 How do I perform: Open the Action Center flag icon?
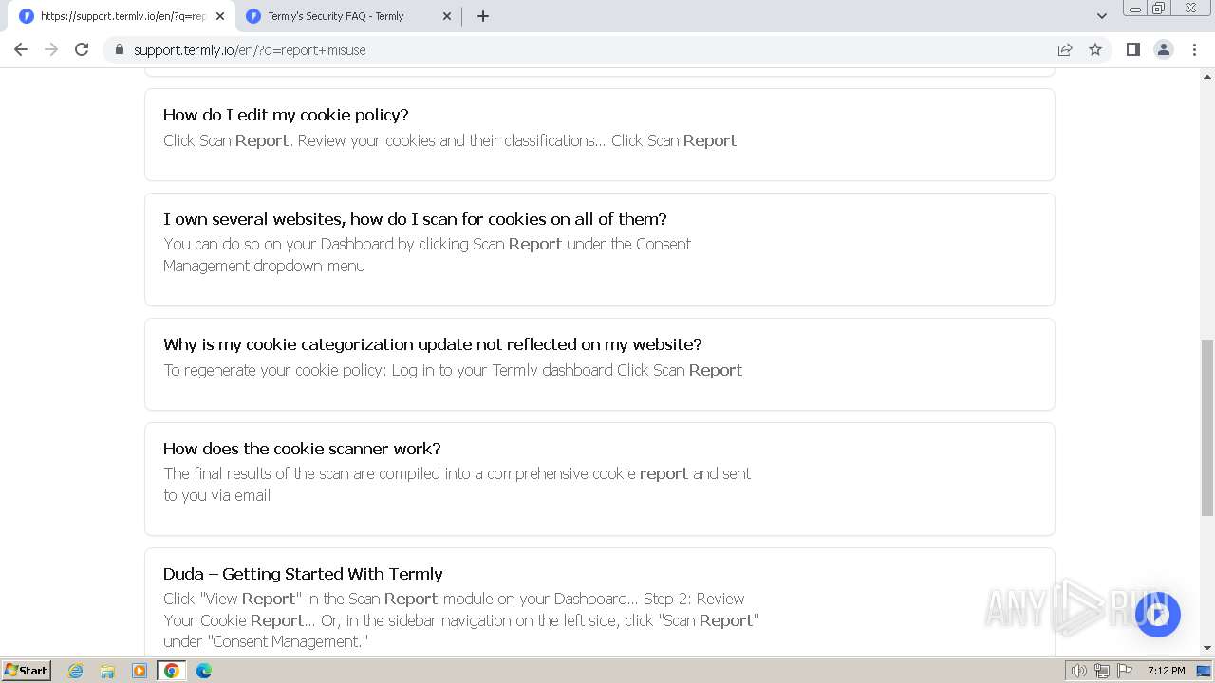click(x=1125, y=671)
